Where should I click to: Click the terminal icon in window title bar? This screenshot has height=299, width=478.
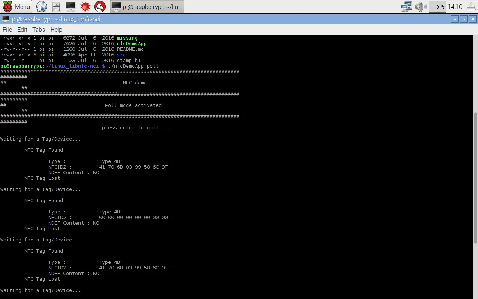[5, 19]
